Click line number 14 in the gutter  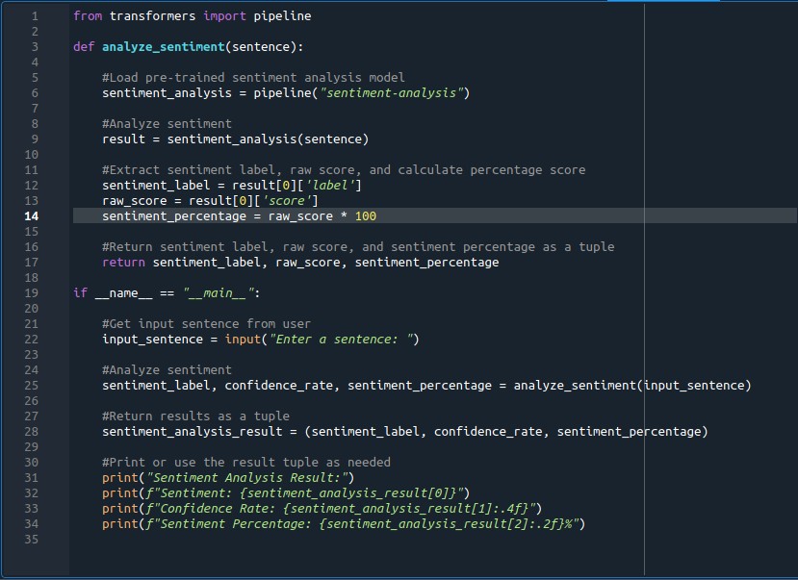click(33, 216)
